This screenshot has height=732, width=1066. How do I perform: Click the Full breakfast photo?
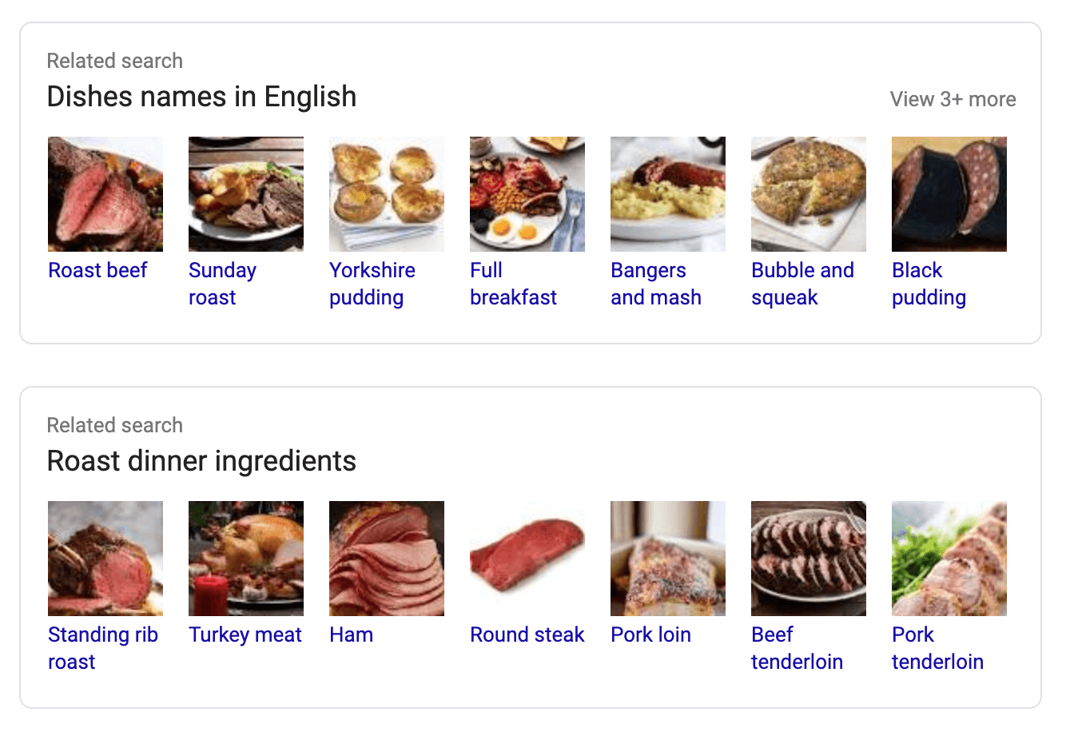click(x=527, y=194)
